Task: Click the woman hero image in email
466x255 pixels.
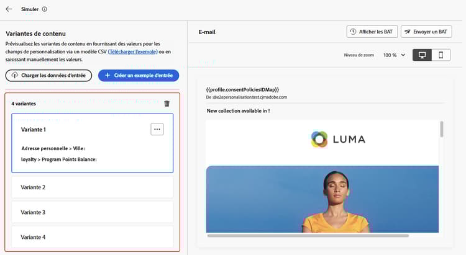Action: pyautogui.click(x=322, y=199)
